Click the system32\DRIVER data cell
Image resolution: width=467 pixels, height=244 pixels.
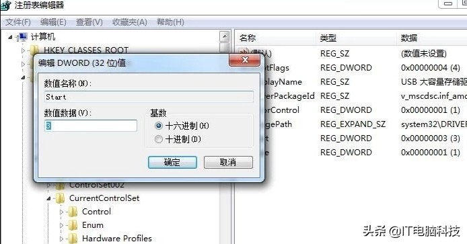tap(433, 124)
